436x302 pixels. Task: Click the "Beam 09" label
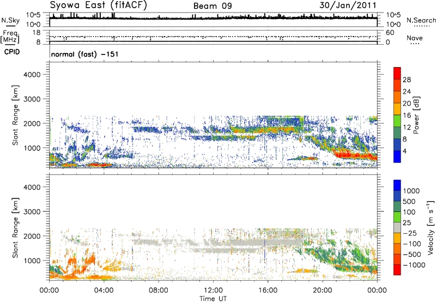coord(213,6)
